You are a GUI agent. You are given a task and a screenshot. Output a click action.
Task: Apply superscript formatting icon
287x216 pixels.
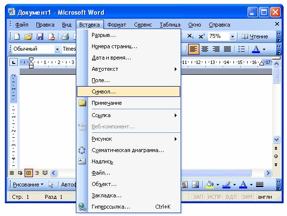(x=201, y=36)
